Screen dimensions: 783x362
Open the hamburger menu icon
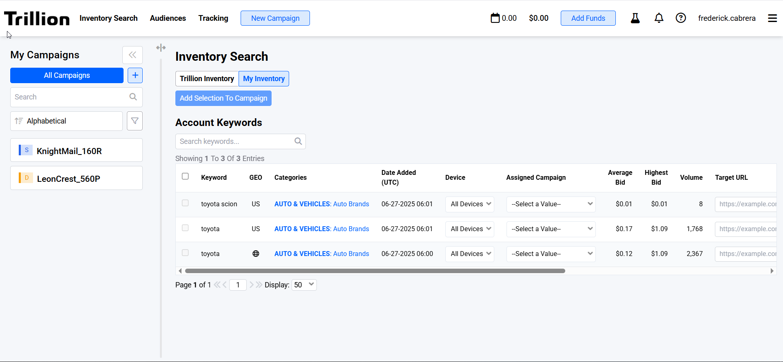point(772,18)
